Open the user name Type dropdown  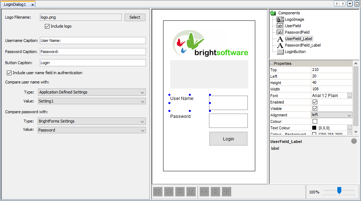tap(92, 92)
